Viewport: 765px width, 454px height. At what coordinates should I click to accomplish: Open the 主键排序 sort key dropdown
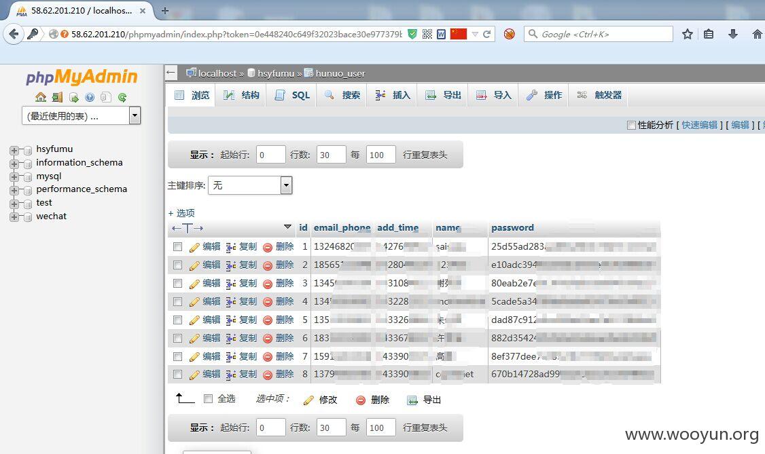(x=250, y=185)
